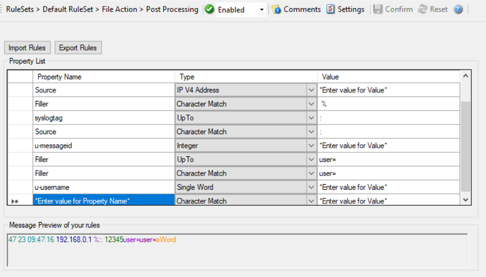Click the Import Rules button

27,48
